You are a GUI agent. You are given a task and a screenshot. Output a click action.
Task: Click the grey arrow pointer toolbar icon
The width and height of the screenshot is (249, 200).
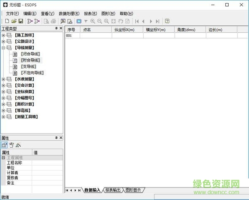86,21
